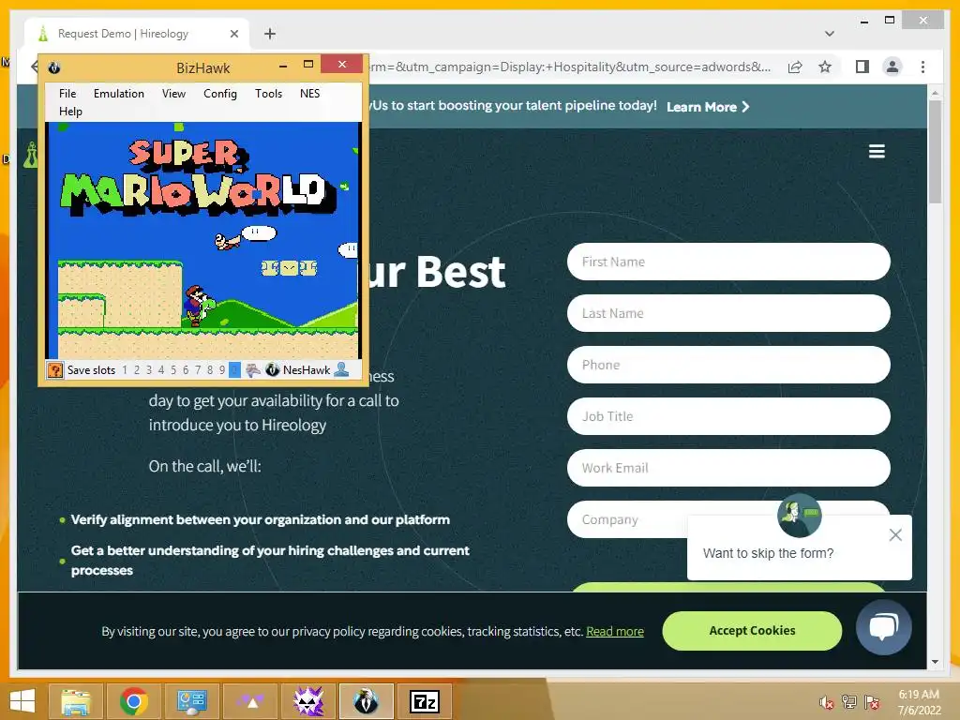Click the muted volume tray icon
The height and width of the screenshot is (720, 960).
coord(827,702)
